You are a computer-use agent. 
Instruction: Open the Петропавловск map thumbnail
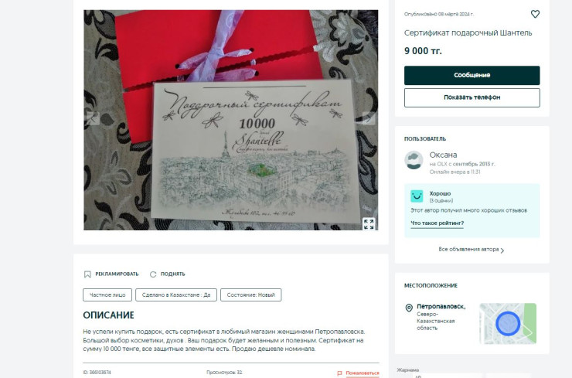click(508, 324)
